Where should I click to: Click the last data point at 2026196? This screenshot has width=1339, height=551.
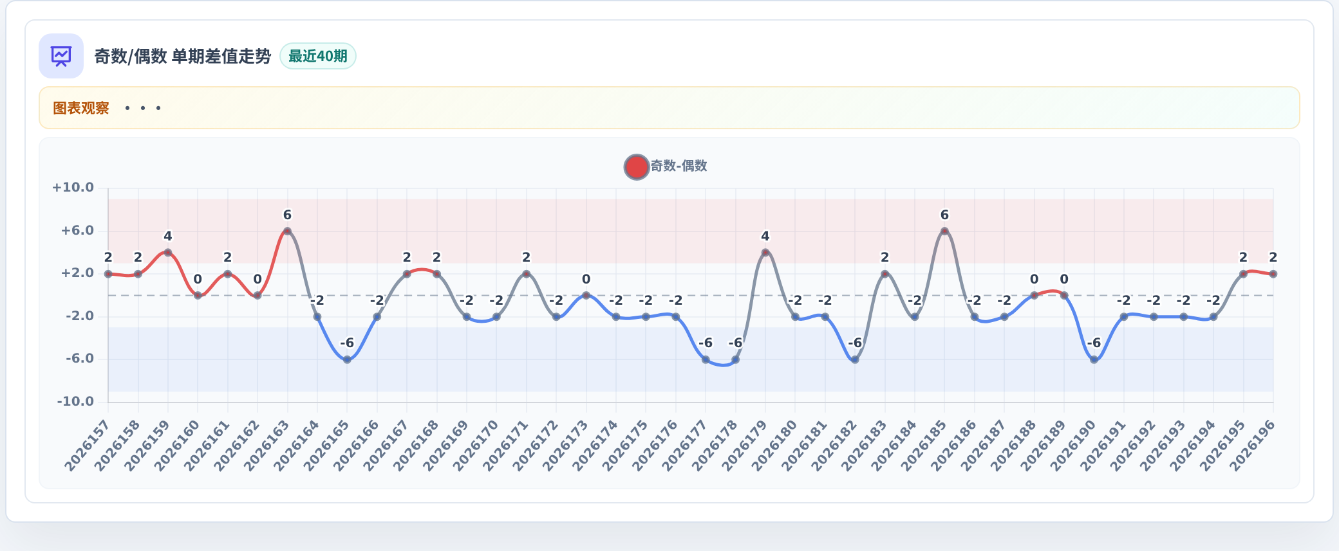1273,275
